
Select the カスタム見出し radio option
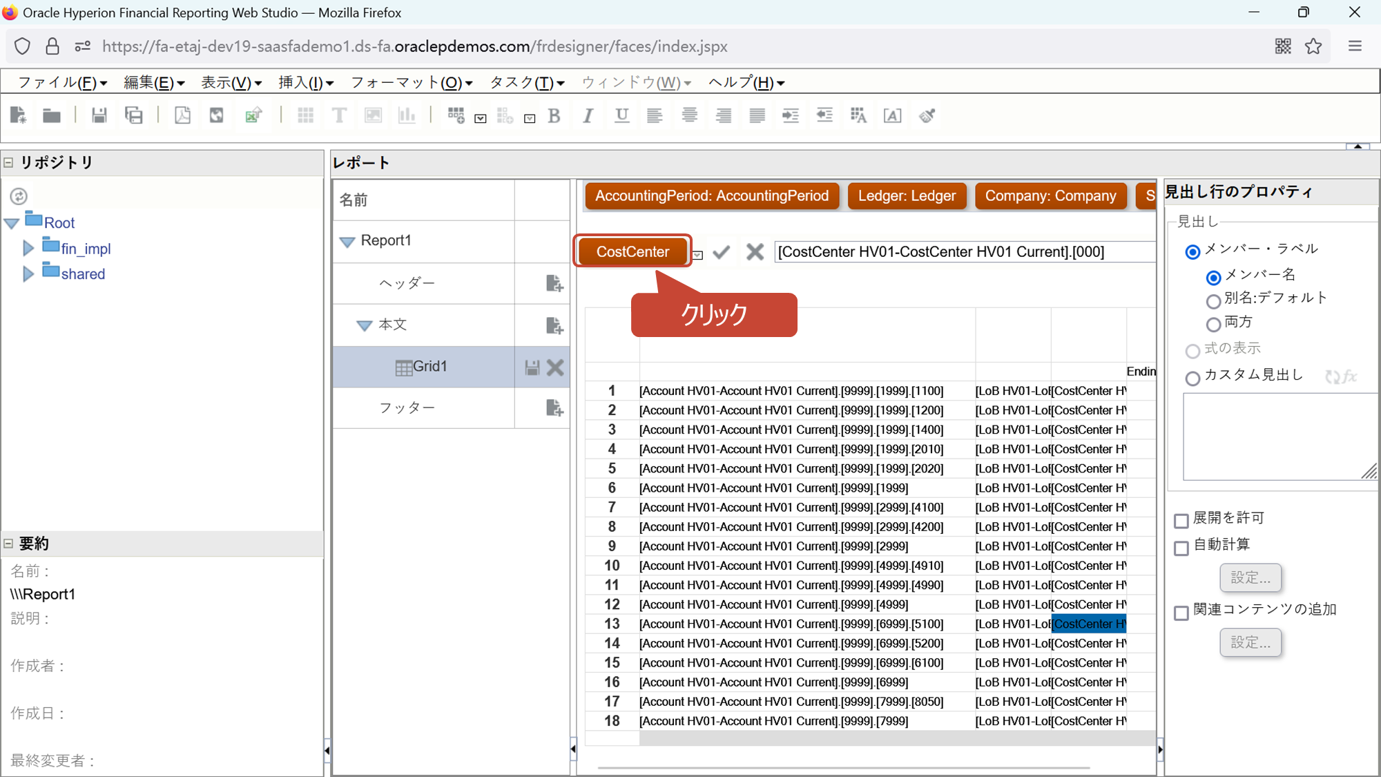[1192, 378]
